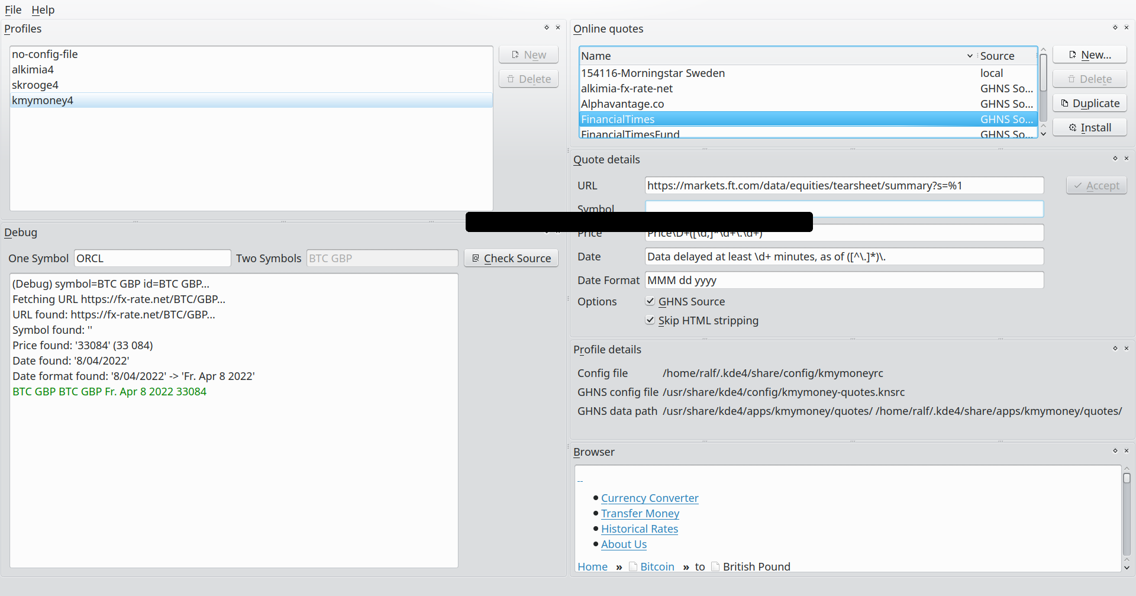Viewport: 1136px width, 596px height.
Task: Follow the Currency Converter link
Action: tap(650, 498)
